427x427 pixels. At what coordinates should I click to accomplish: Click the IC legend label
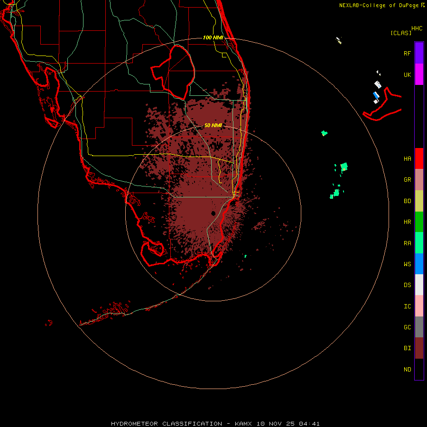click(407, 306)
